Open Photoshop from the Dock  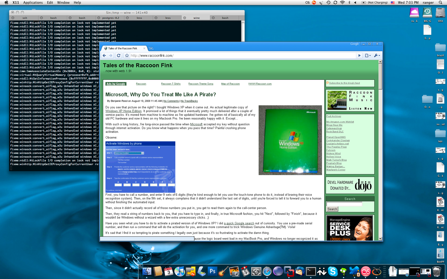coord(212,271)
